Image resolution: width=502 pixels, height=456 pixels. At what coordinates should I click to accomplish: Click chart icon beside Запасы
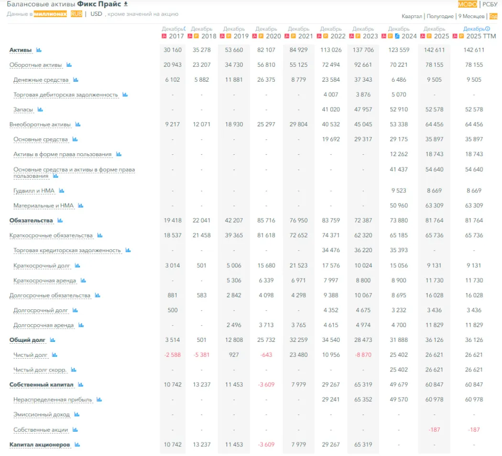coord(40,110)
